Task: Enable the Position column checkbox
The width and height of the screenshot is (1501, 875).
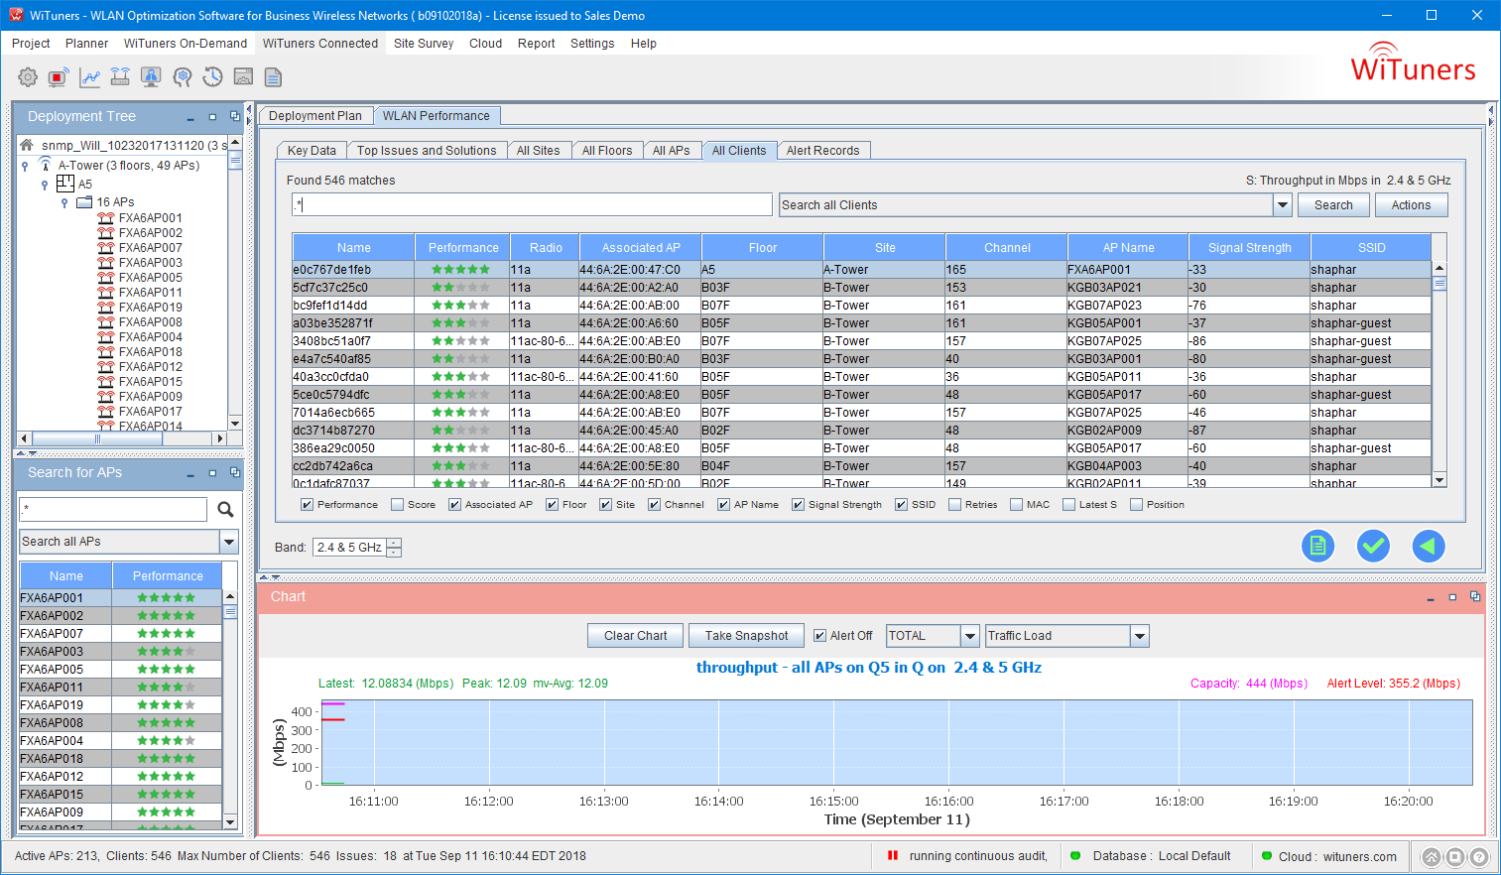Action: pyautogui.click(x=1136, y=505)
